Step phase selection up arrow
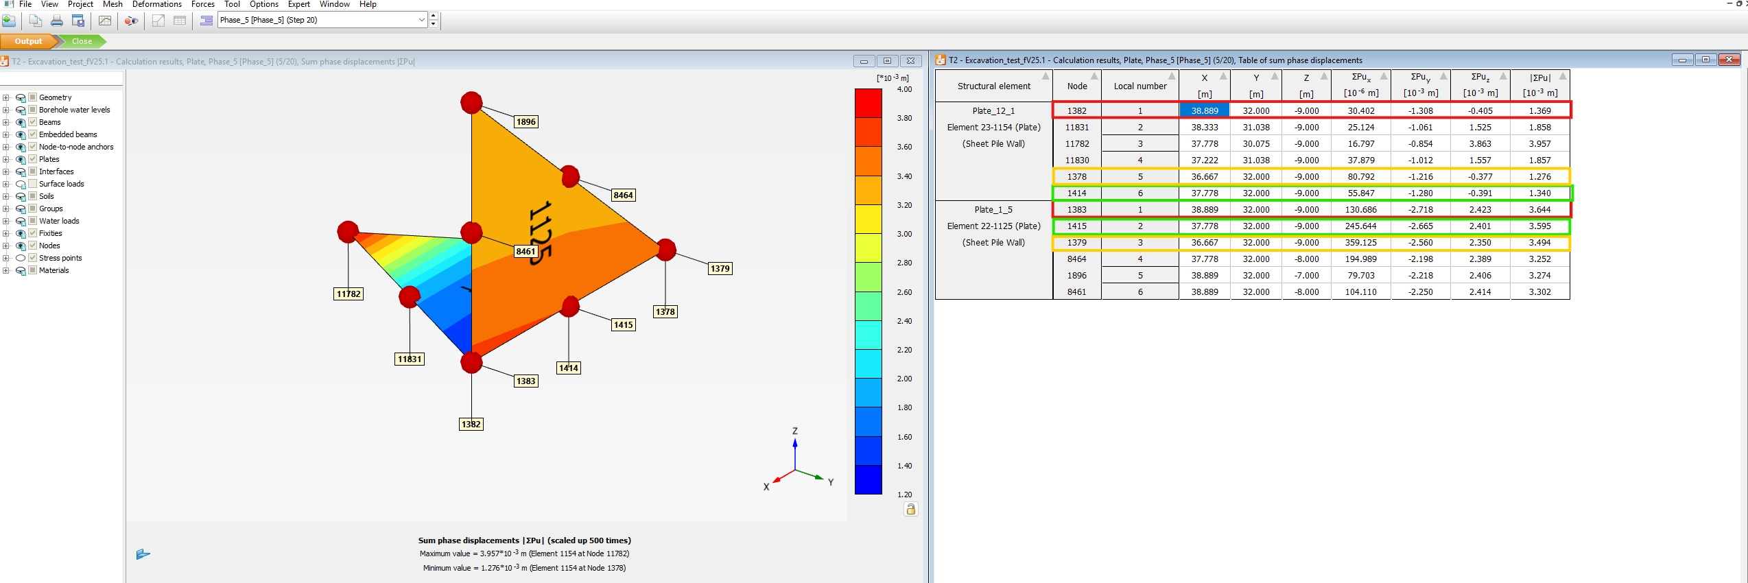This screenshot has width=1748, height=583. point(433,16)
